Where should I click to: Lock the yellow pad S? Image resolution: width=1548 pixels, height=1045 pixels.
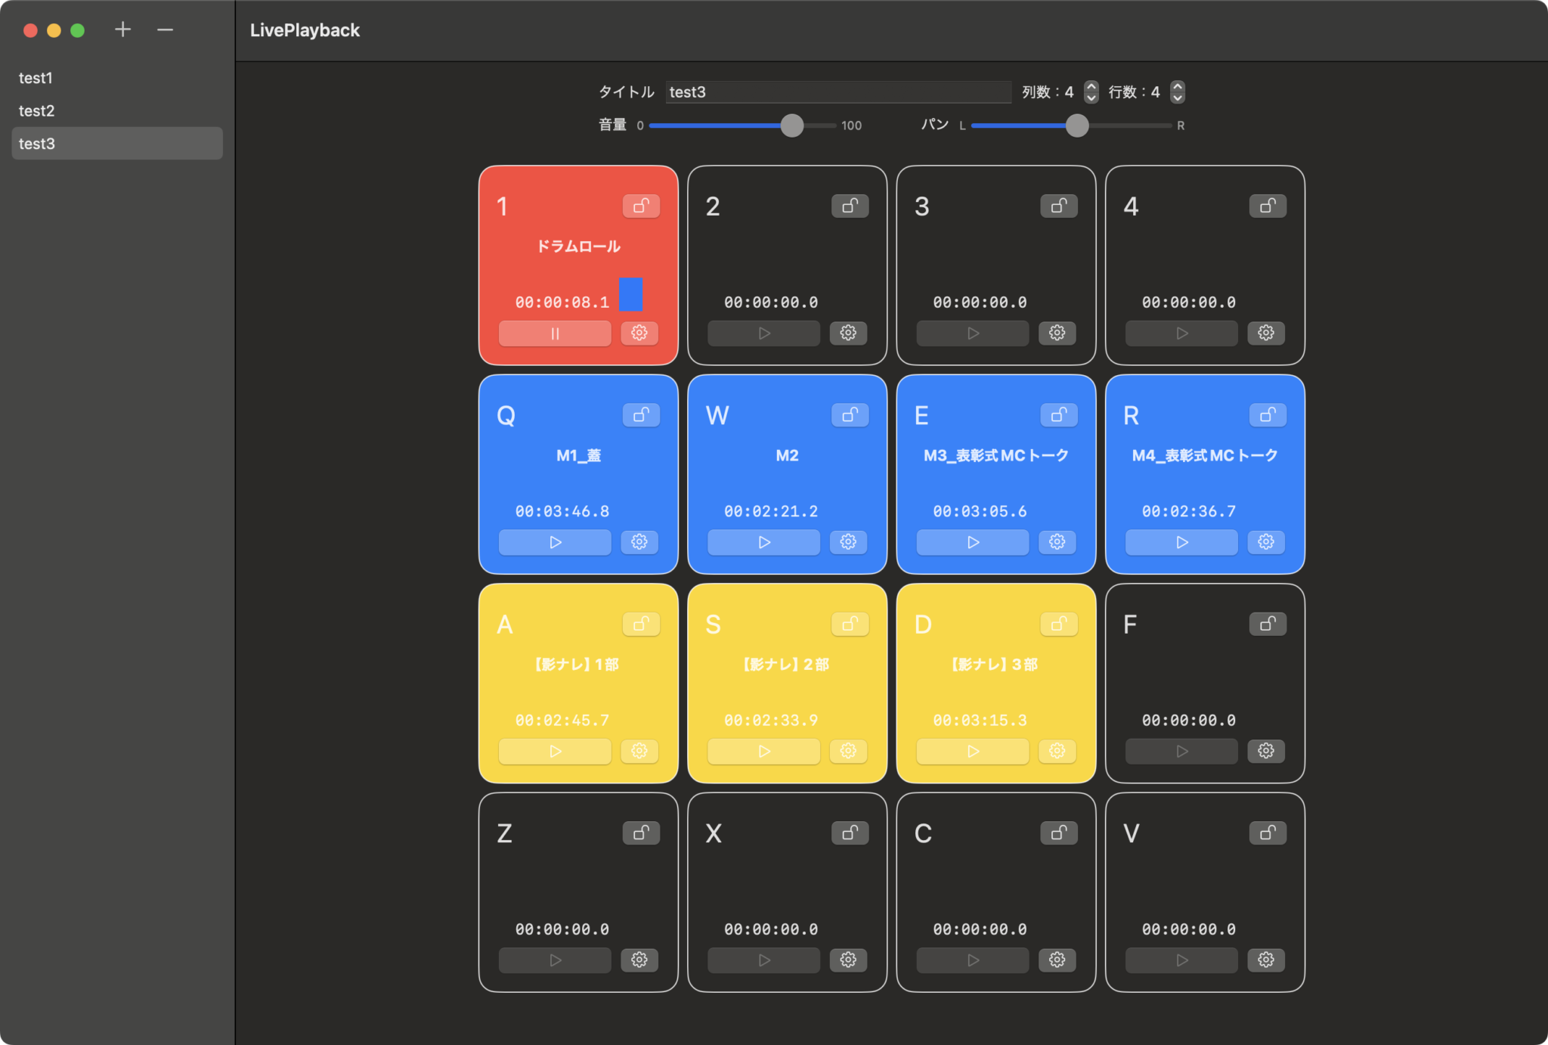coord(850,625)
